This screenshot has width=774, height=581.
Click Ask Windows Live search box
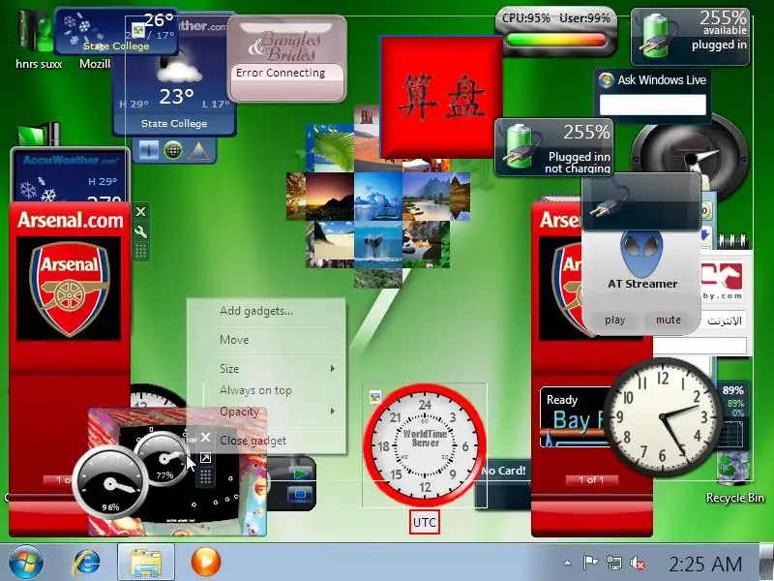pos(652,105)
